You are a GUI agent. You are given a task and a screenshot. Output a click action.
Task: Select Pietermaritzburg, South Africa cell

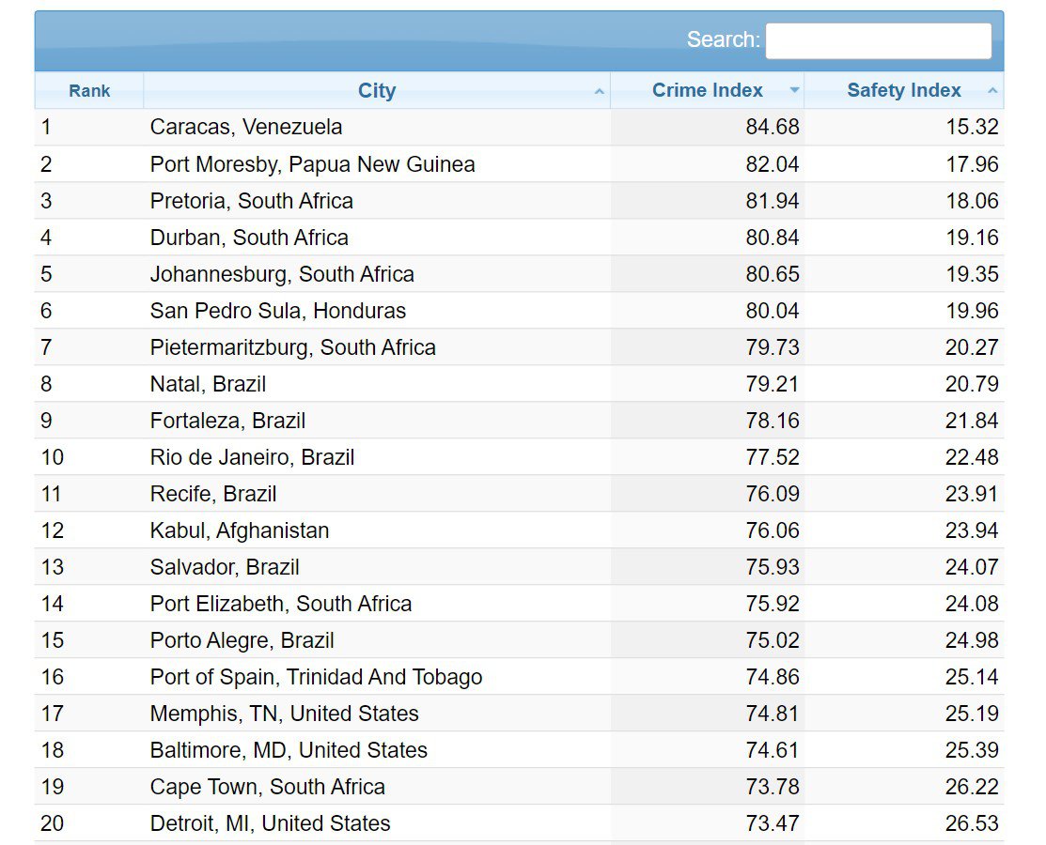coord(377,347)
